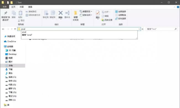Open the New item (新建项目) dropdown
Screen dimensions: 180x108
[86, 12]
